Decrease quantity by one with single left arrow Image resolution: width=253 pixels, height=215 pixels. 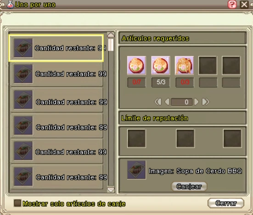[167, 102]
